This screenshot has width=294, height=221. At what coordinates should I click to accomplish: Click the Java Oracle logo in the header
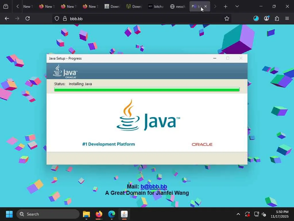coord(65,71)
